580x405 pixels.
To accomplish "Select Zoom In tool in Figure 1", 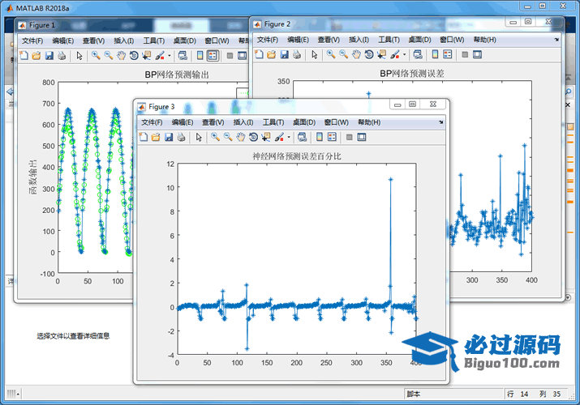I will [x=96, y=56].
